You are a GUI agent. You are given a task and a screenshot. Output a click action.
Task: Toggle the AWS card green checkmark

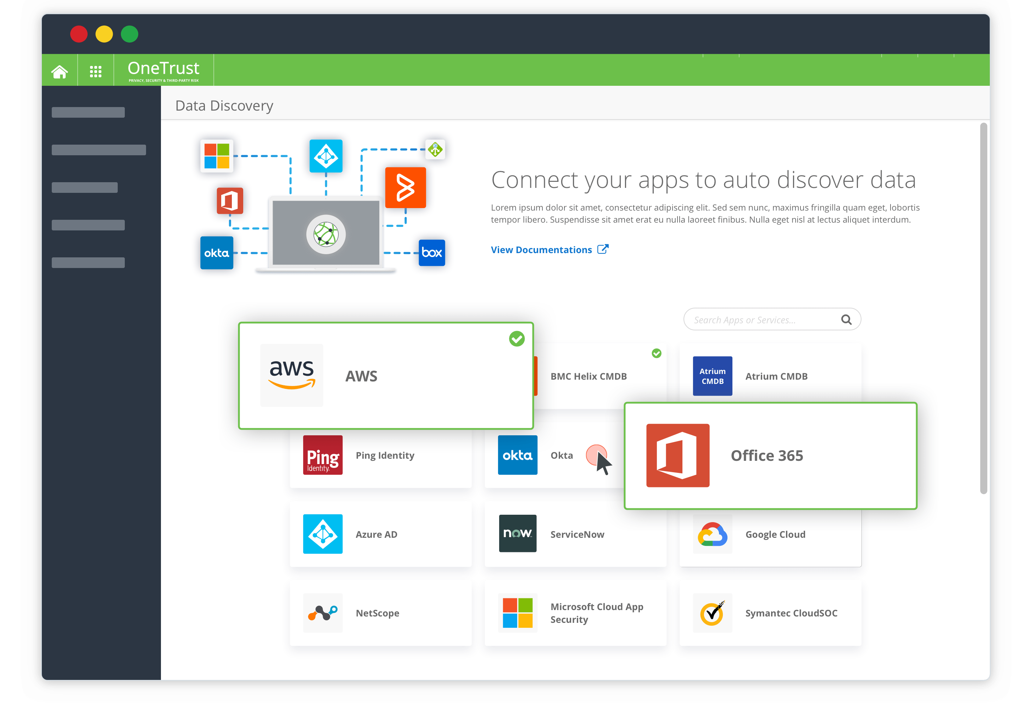click(x=516, y=339)
